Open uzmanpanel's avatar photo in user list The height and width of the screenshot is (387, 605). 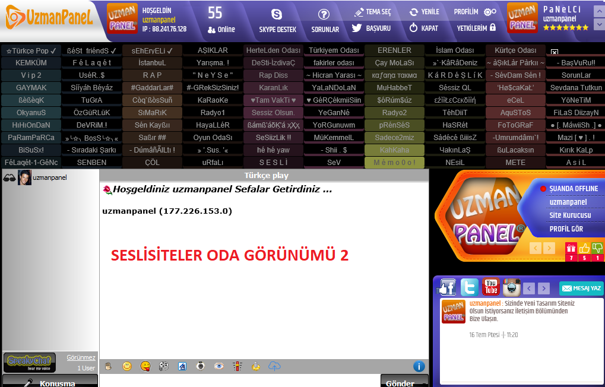(x=24, y=177)
